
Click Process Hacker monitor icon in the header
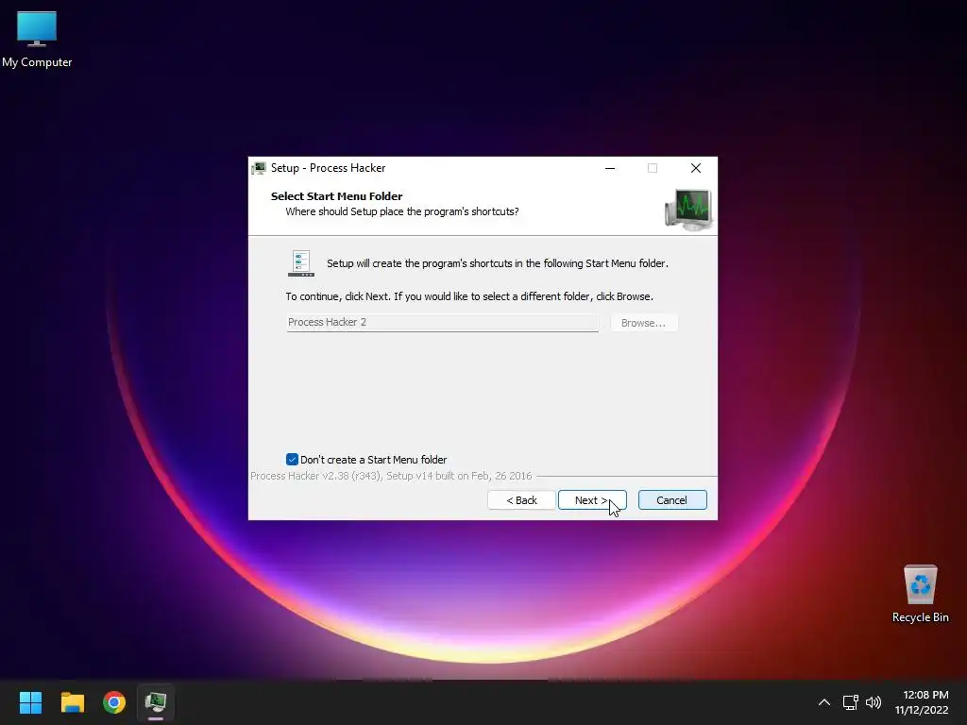tap(688, 210)
